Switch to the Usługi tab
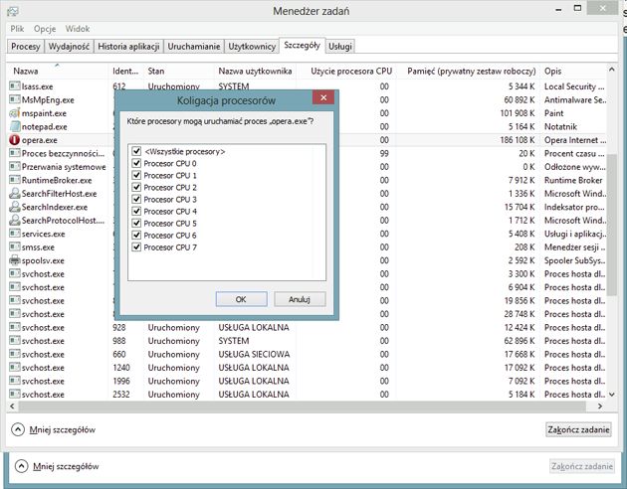This screenshot has height=489, width=627. 340,47
